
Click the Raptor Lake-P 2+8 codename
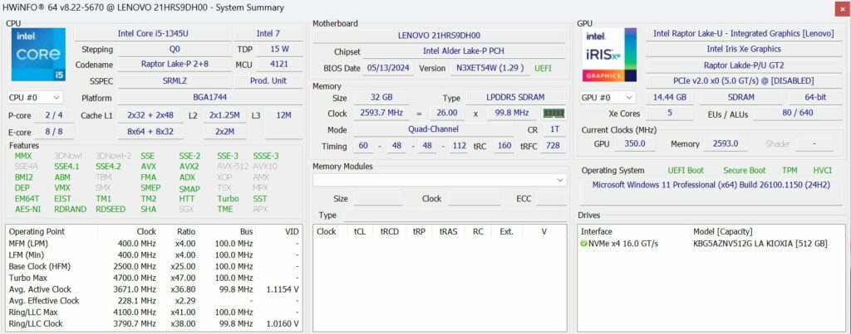coord(175,65)
